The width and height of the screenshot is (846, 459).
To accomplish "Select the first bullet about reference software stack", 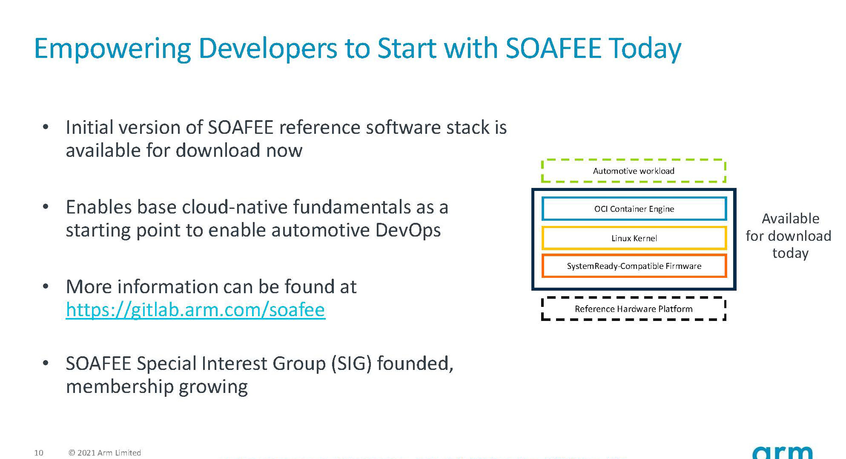I will pos(286,139).
